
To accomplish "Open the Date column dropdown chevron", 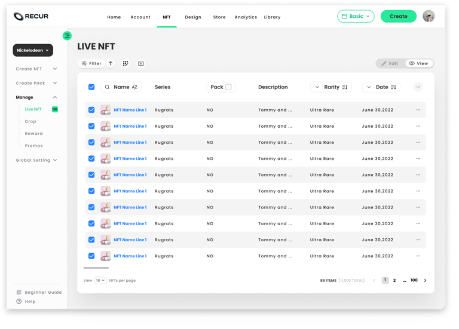I will [x=369, y=87].
